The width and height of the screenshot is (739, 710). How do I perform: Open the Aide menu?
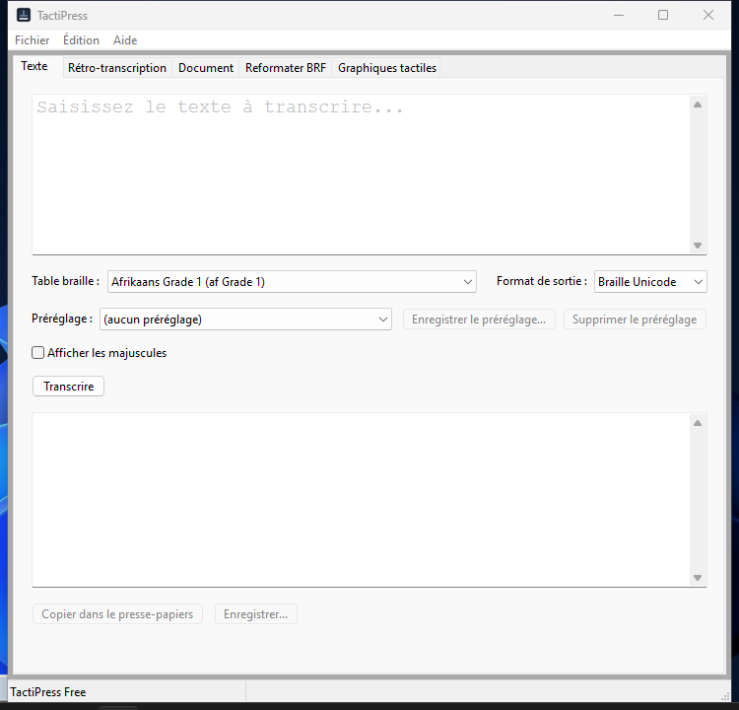125,40
